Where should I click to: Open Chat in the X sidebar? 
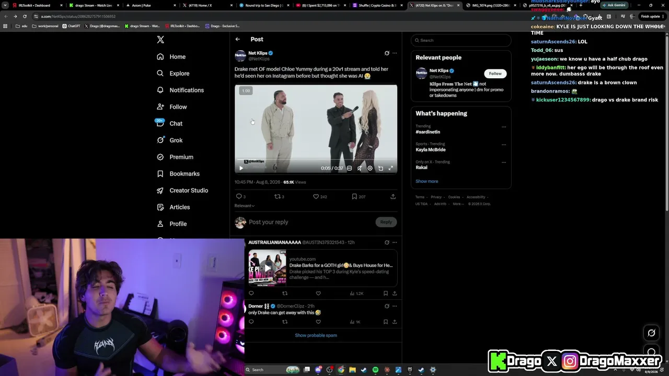[169, 123]
